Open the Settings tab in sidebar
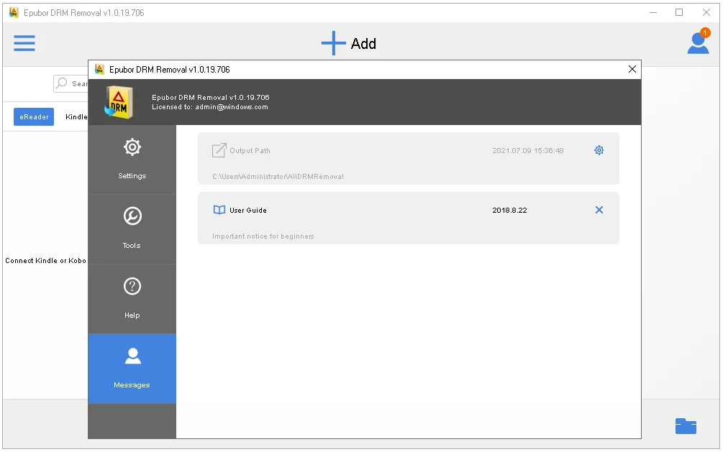Image resolution: width=723 pixels, height=452 pixels. coord(132,160)
